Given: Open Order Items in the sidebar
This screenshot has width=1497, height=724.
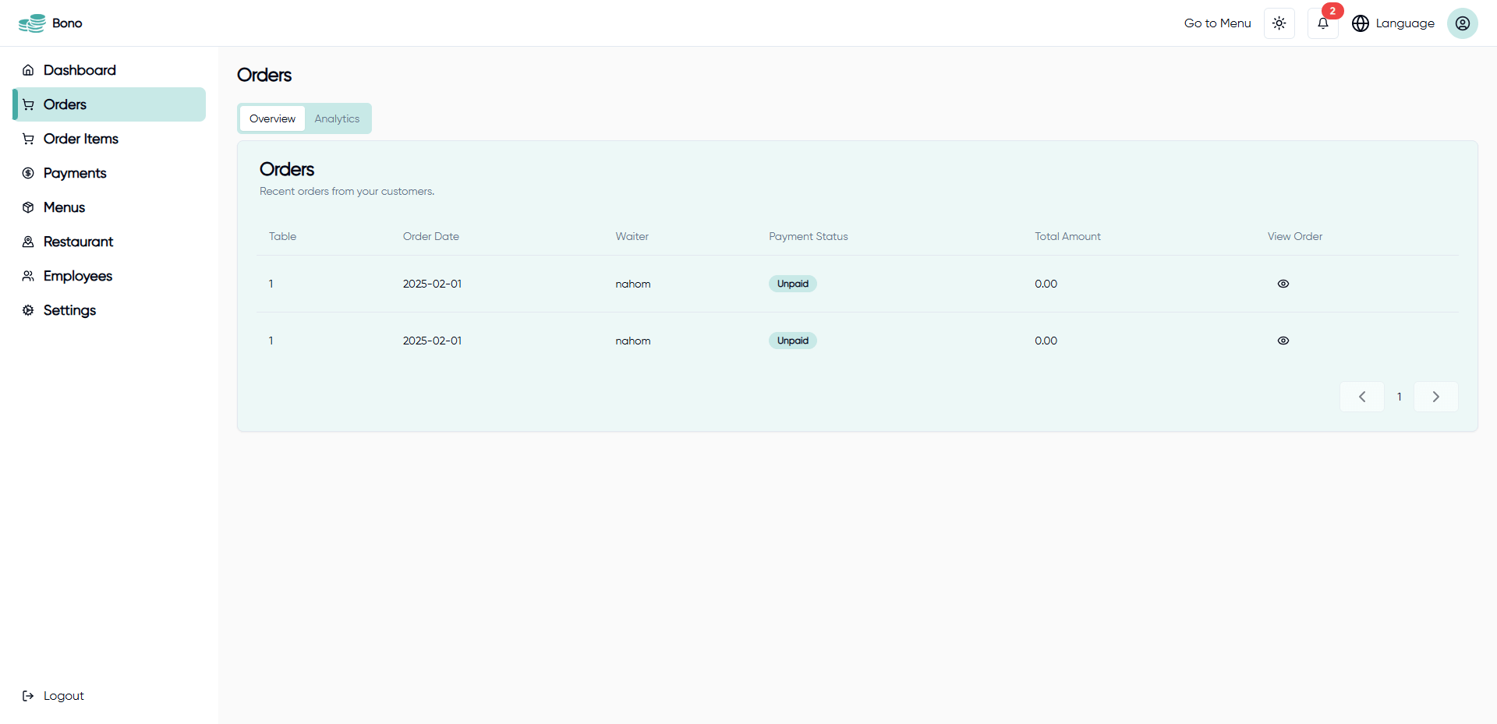Looking at the screenshot, I should [x=80, y=139].
